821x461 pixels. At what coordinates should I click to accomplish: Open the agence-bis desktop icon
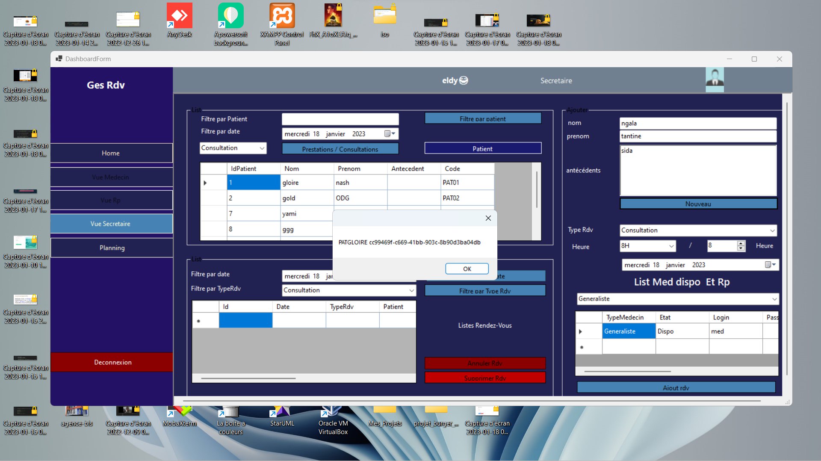(77, 417)
